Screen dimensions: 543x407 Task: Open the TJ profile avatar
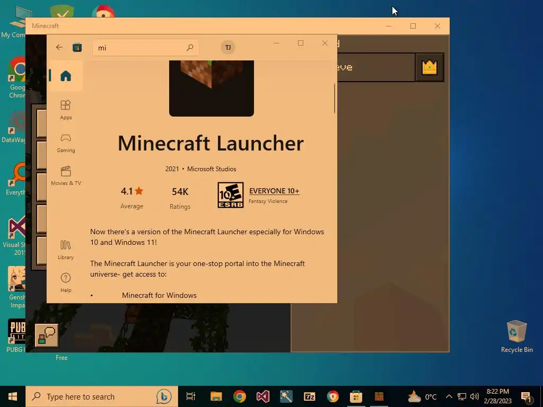228,47
